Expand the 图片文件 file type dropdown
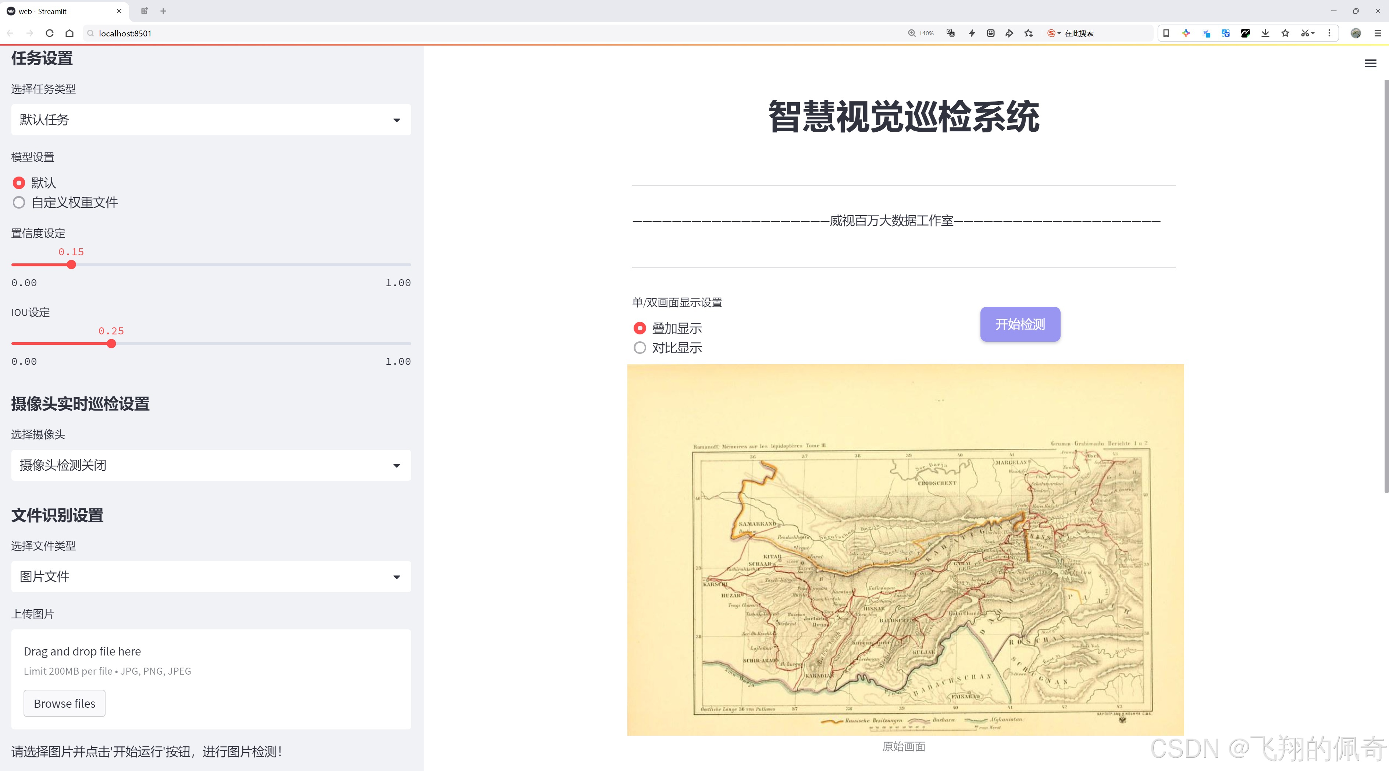Screen dimensions: 1389x771 click(211, 577)
